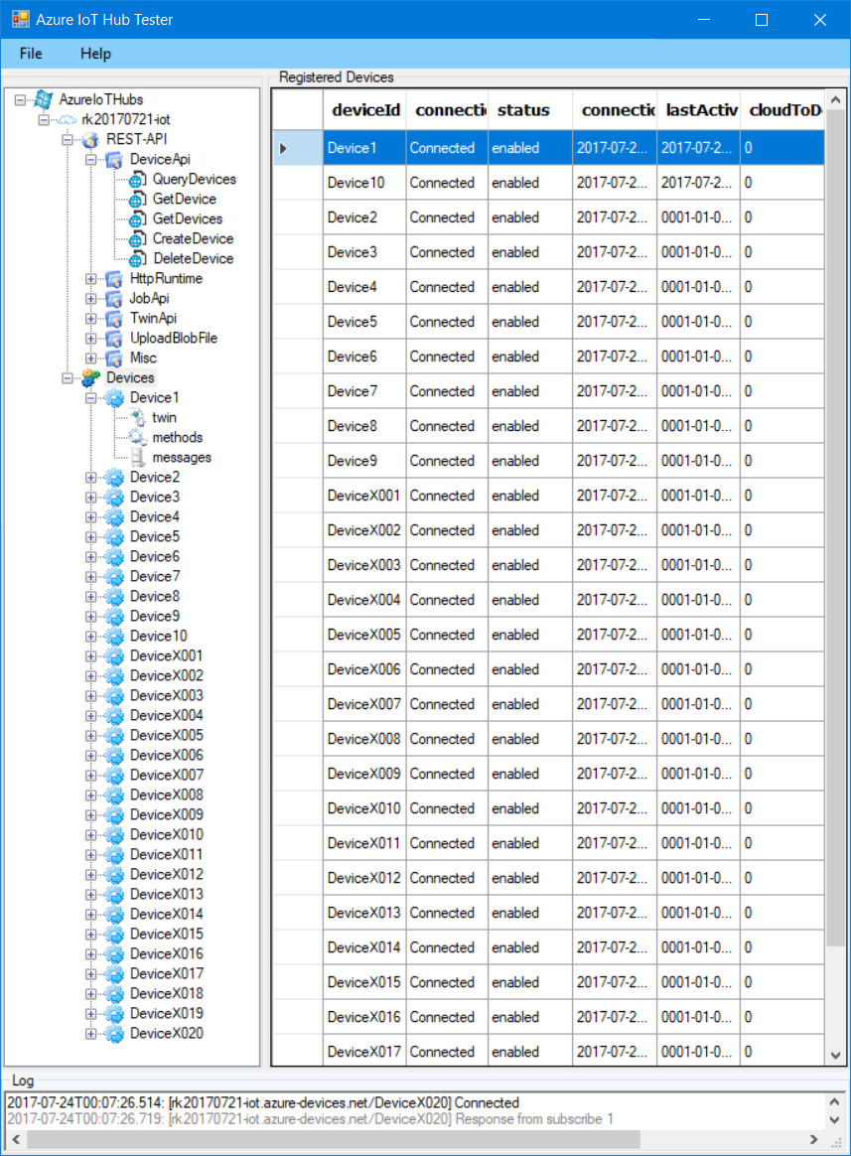This screenshot has height=1156, width=851.
Task: Sort by the lastActiv column header
Action: click(698, 110)
